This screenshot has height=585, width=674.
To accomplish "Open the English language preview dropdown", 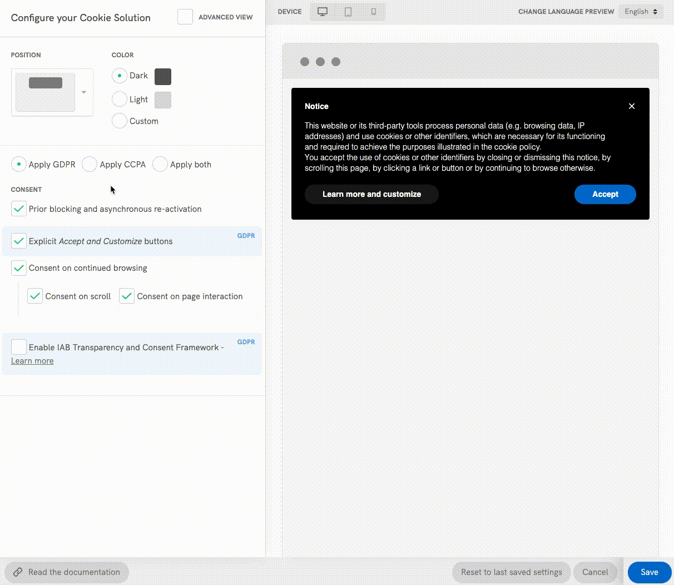I will (641, 12).
